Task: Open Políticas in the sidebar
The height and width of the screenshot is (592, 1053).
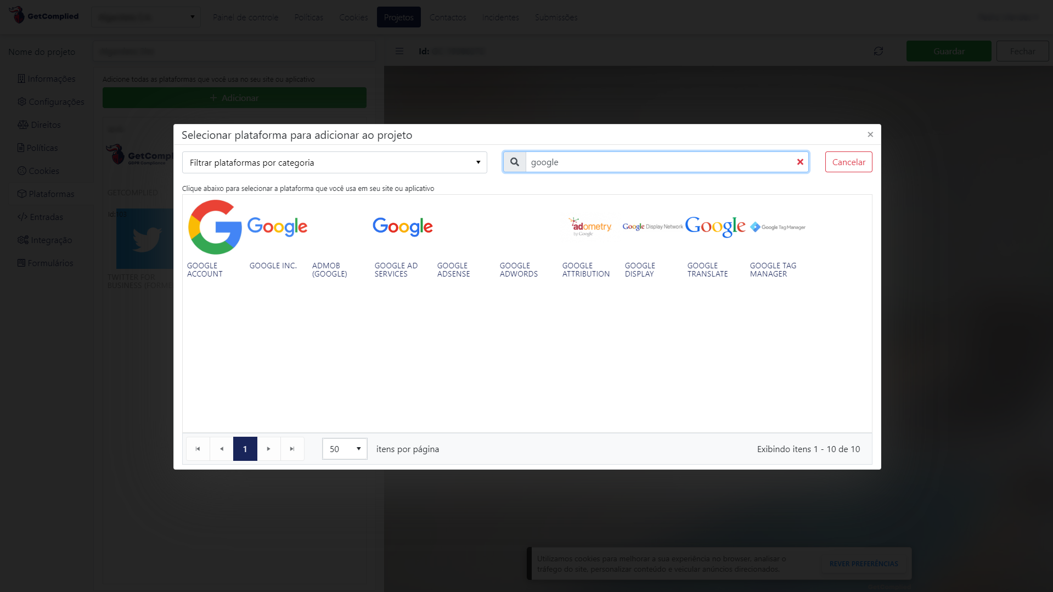Action: click(37, 148)
